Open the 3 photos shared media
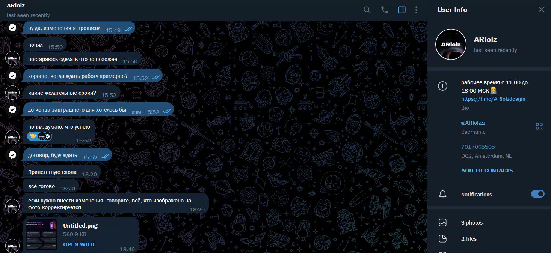Viewport: 551px width, 253px height. pyautogui.click(x=472, y=223)
